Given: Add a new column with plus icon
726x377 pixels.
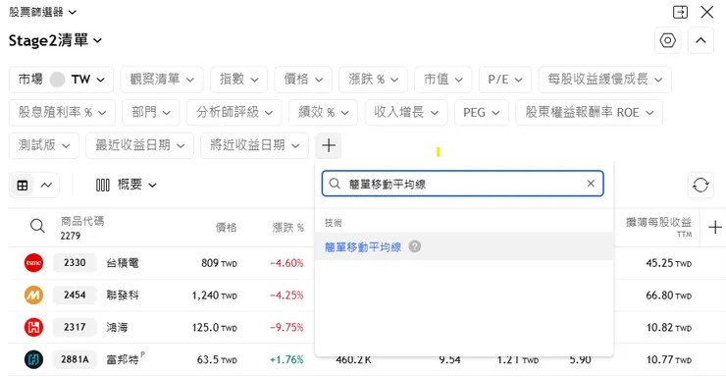Looking at the screenshot, I should click(x=715, y=227).
